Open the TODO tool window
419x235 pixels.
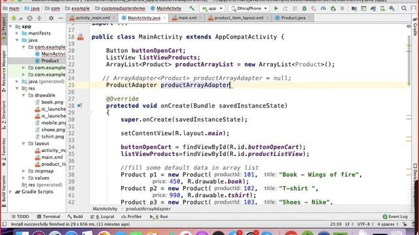click(x=20, y=217)
